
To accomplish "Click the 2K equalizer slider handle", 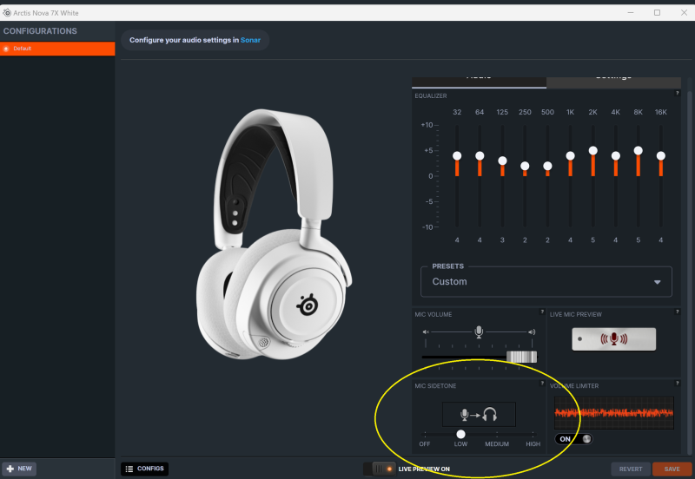I will pos(593,151).
